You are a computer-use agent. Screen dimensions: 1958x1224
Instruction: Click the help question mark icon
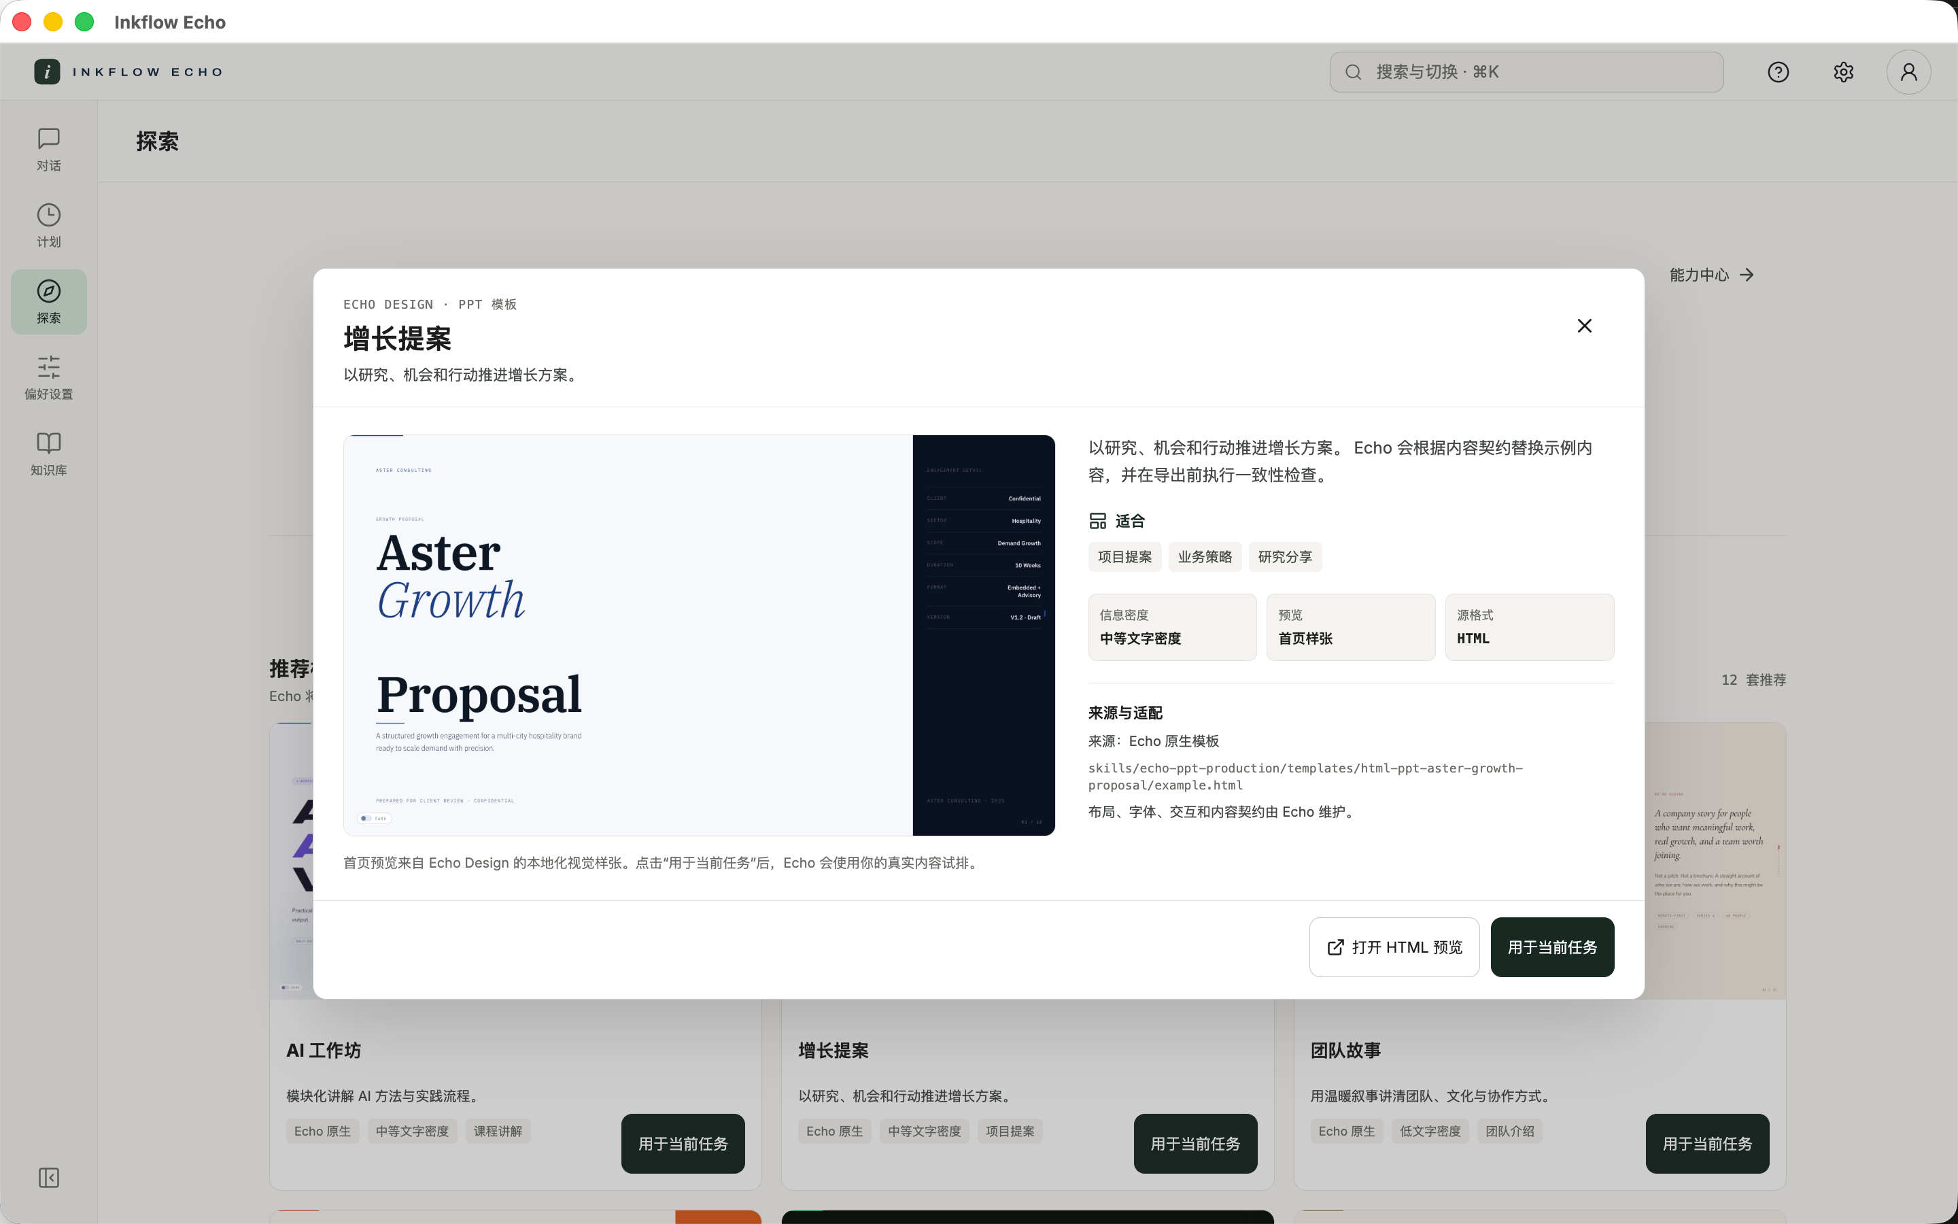(x=1778, y=72)
